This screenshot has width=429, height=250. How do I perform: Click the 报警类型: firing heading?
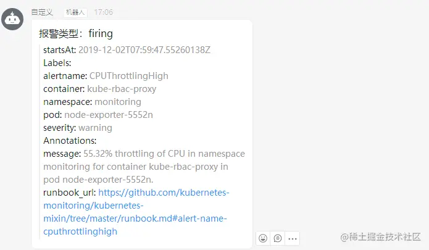click(x=76, y=33)
